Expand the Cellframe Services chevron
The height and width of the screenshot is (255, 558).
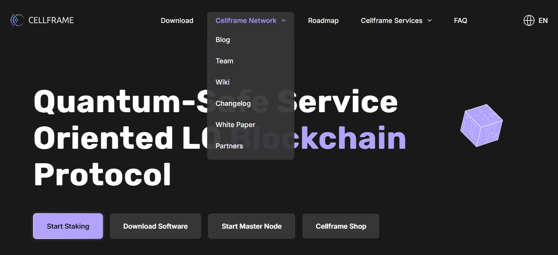[430, 20]
